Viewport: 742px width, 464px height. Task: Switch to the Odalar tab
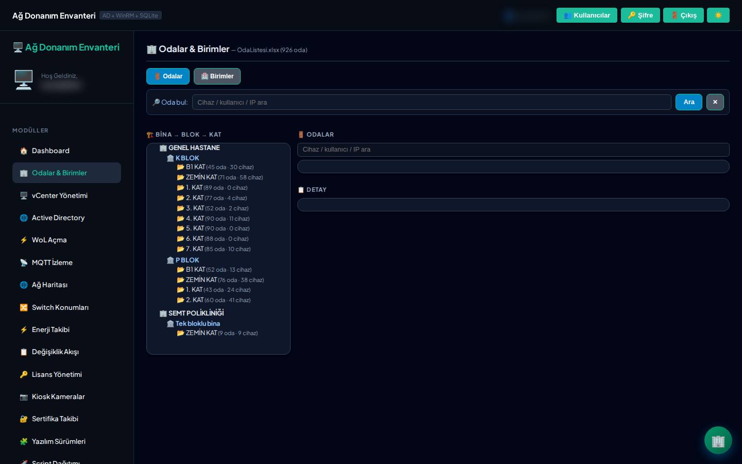tap(168, 76)
